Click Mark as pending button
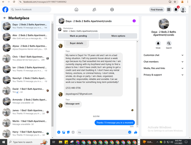This screenshot has height=145, width=191. coord(78,36)
